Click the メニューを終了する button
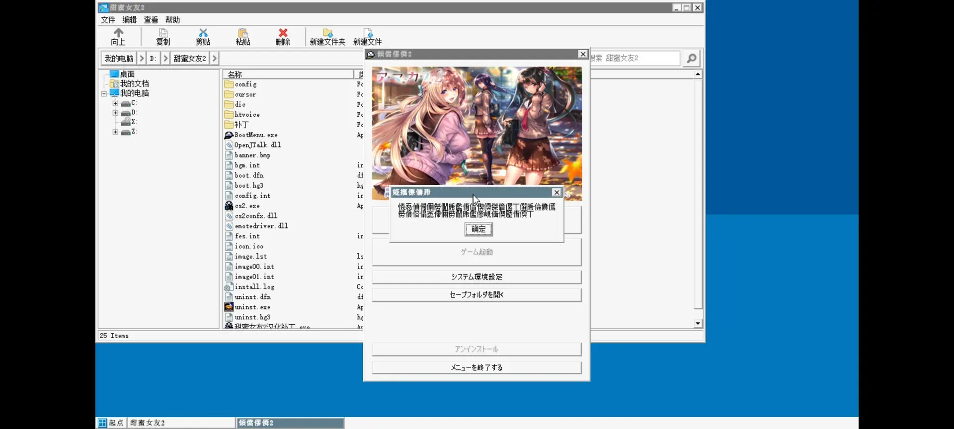The image size is (954, 429). click(477, 367)
